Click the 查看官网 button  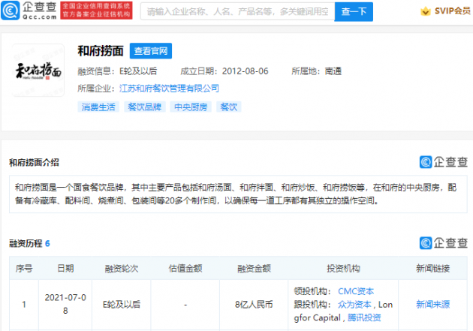pos(151,50)
